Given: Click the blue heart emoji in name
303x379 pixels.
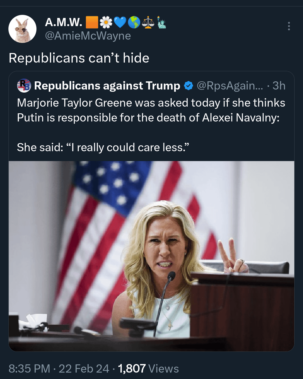Looking at the screenshot, I should coord(120,22).
